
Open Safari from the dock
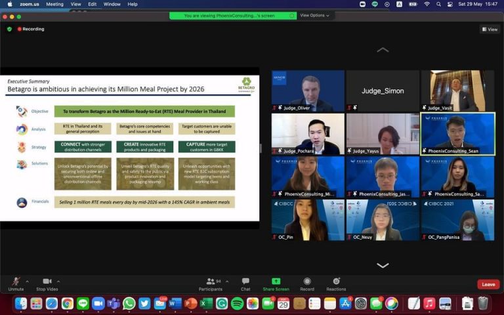(x=52, y=303)
